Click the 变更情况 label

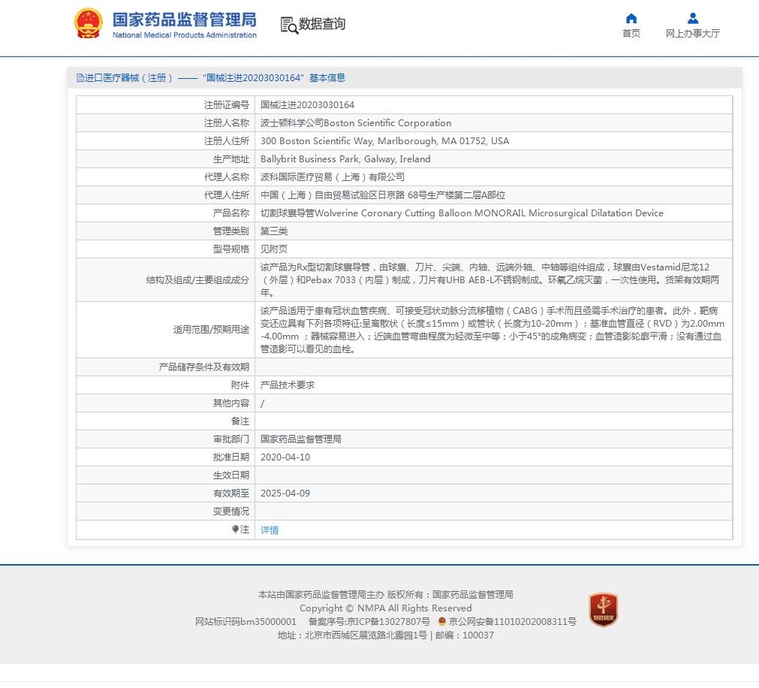tap(231, 511)
